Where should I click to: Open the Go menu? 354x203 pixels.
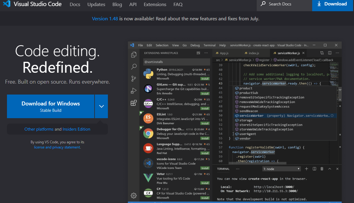[185, 45]
